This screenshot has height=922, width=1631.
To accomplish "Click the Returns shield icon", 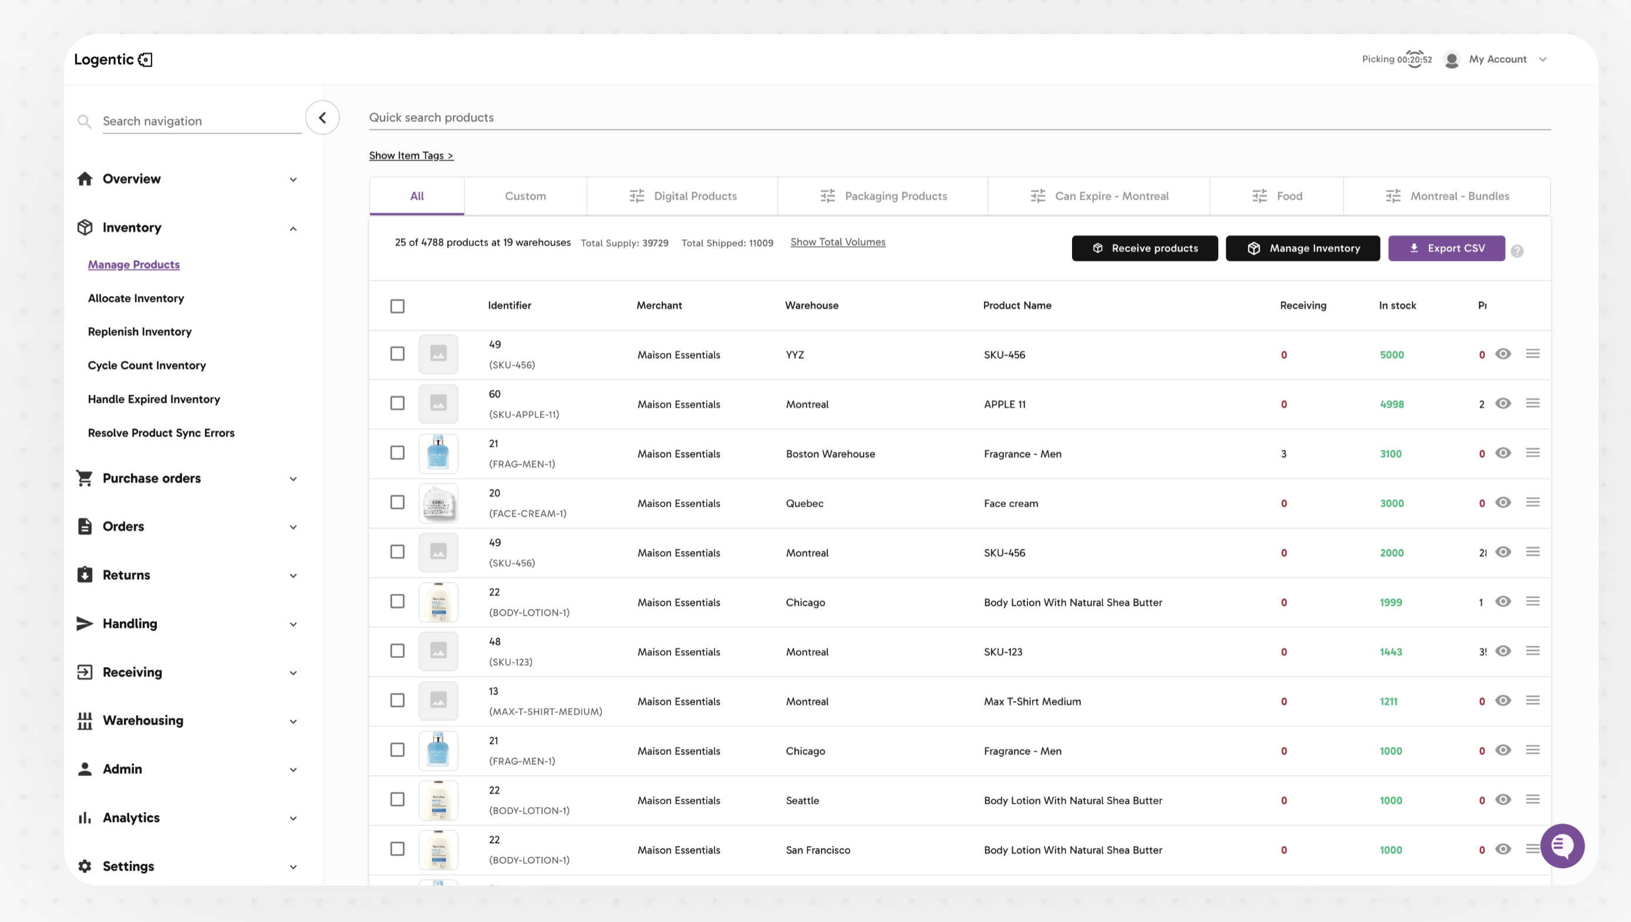I will tap(86, 574).
